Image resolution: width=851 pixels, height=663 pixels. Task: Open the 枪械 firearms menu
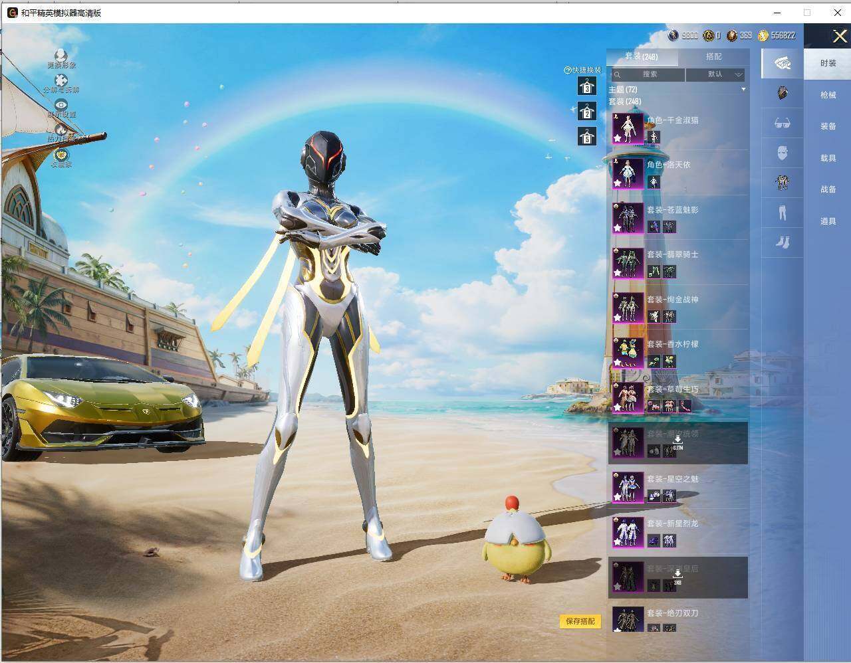[x=828, y=95]
